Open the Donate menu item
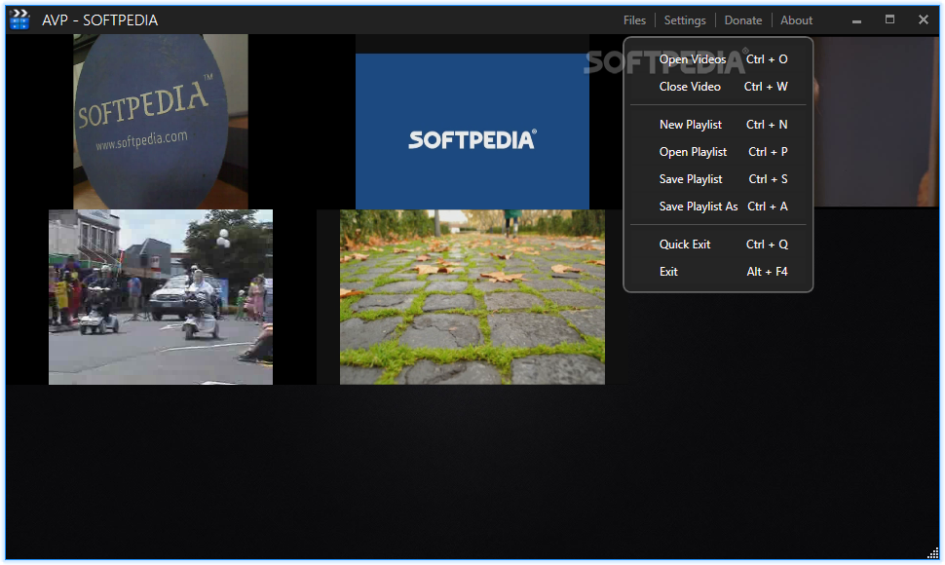 click(743, 20)
